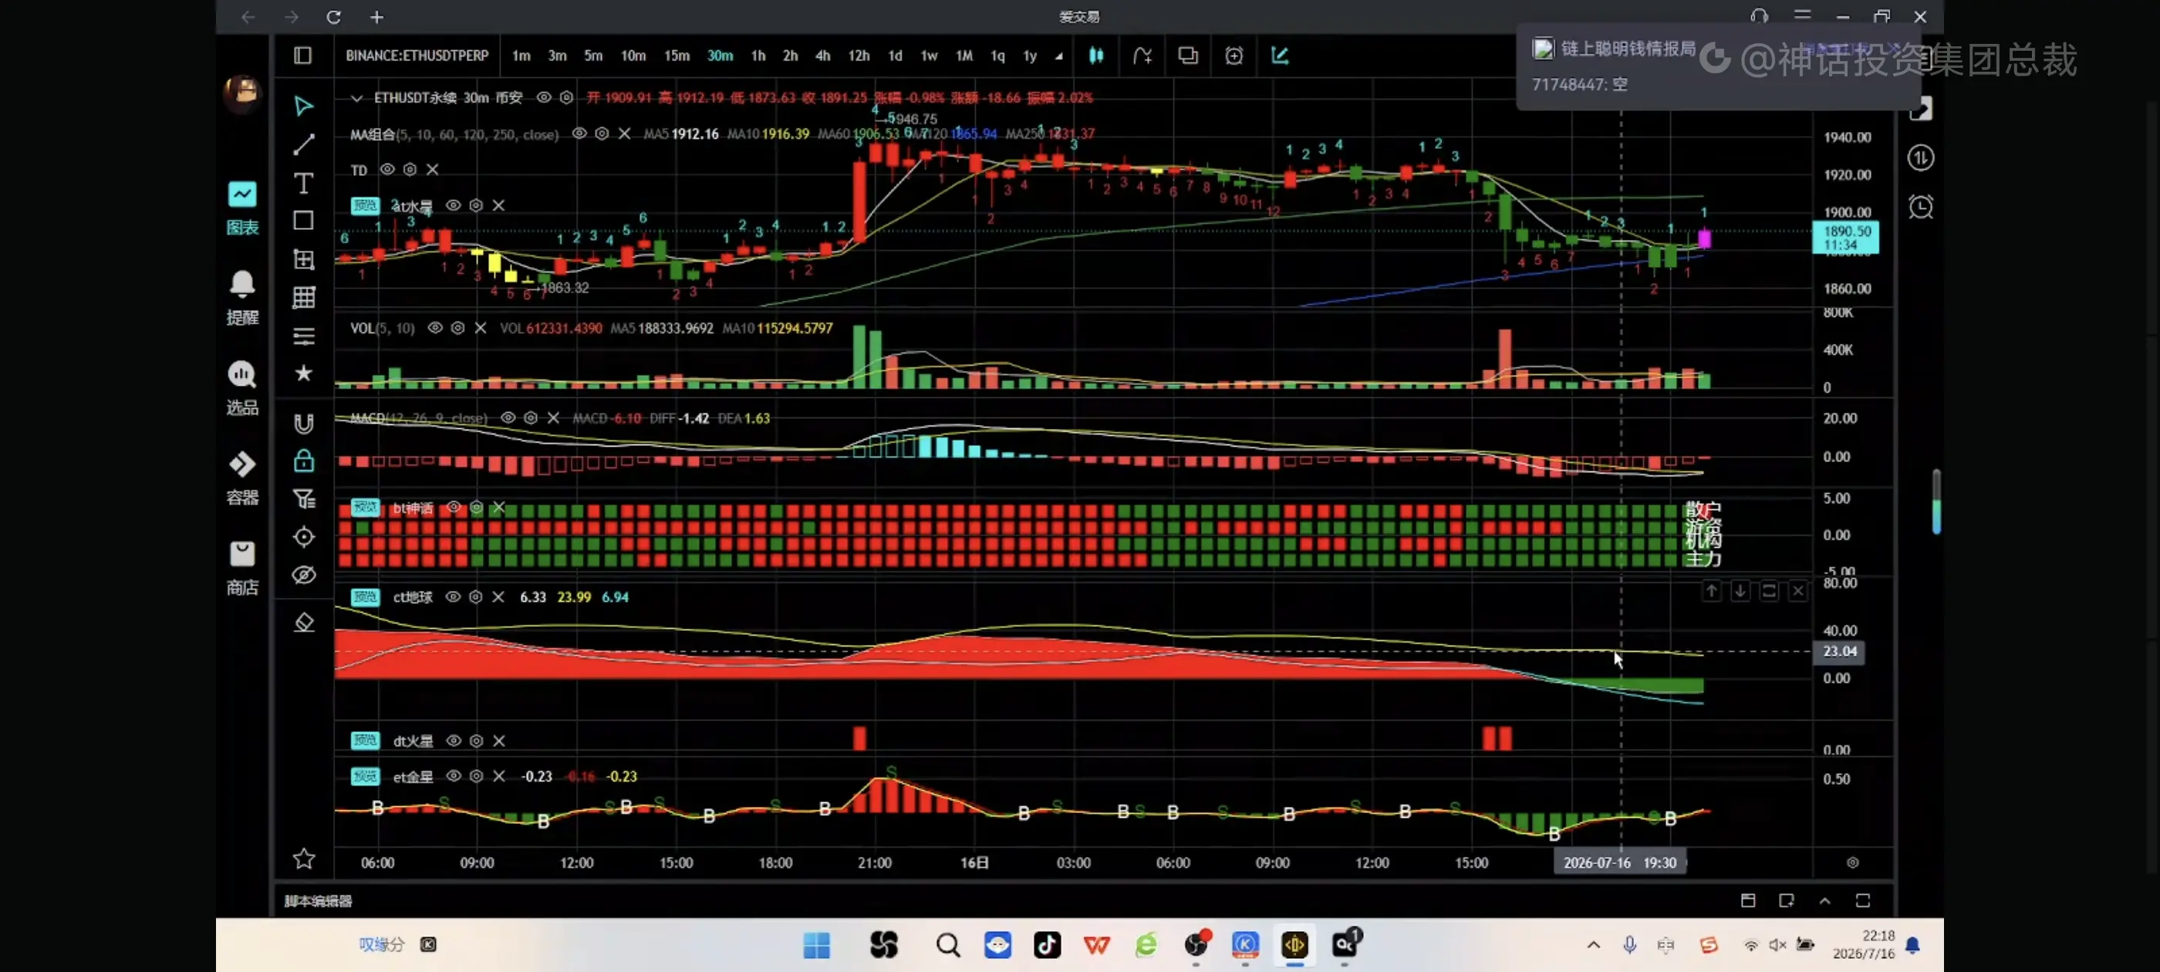The image size is (2160, 972).
Task: Toggle visibility of the MACD indicator
Action: (x=508, y=417)
